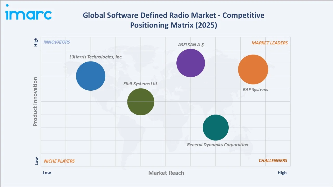Click the 'High' label on vertical axis
This screenshot has height=187, width=333.
point(36,42)
